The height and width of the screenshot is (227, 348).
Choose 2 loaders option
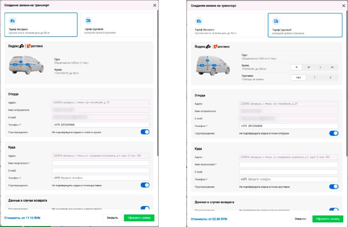click(330, 78)
